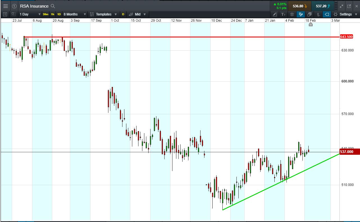
Task: Select the red resistance line at 643.500
Action: (181, 37)
